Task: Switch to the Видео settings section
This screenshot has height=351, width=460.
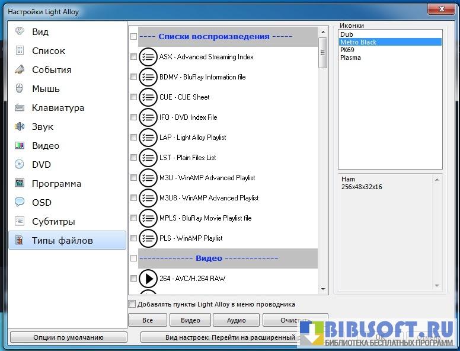Action: pyautogui.click(x=46, y=146)
